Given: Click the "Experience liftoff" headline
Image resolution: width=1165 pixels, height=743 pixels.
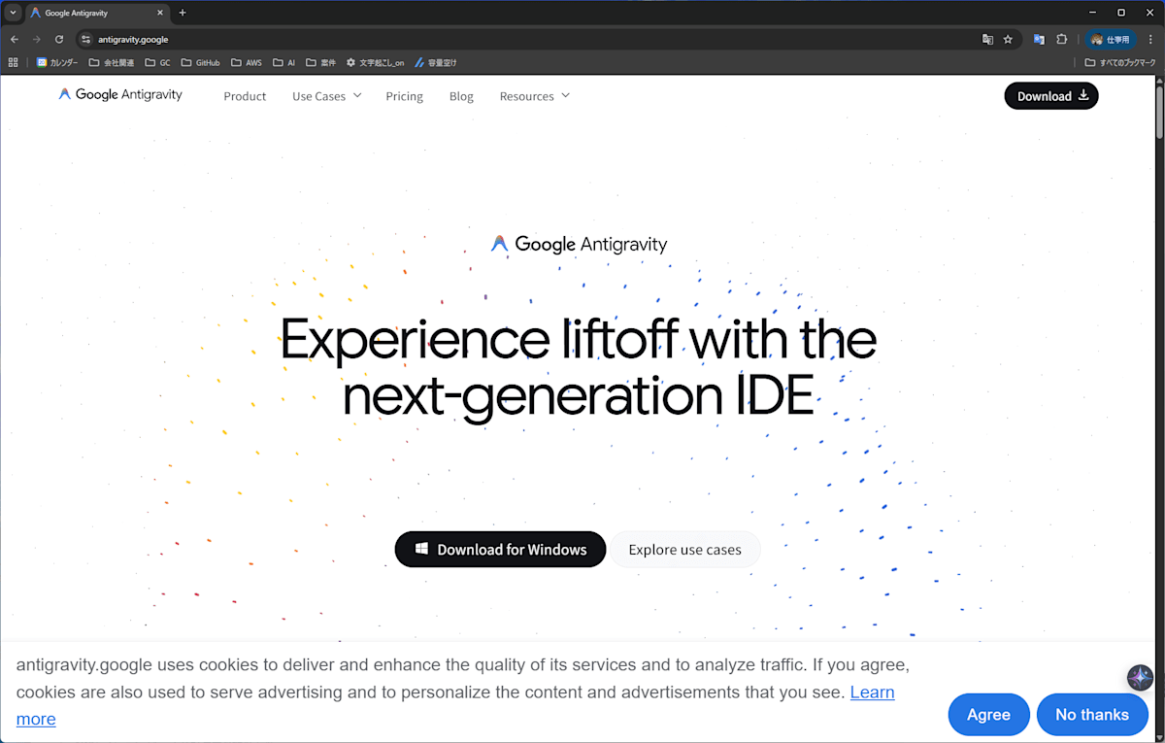Looking at the screenshot, I should point(579,367).
